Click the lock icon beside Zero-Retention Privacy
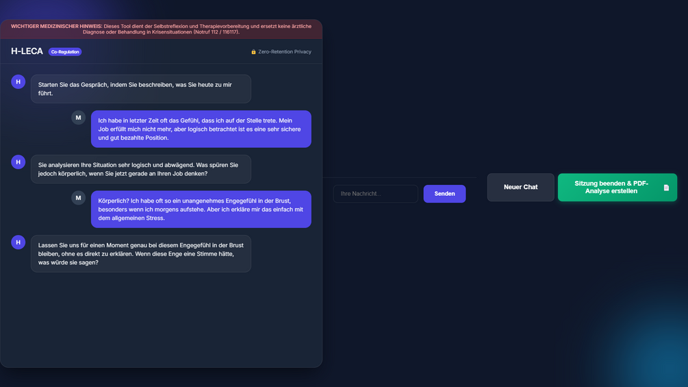 click(253, 52)
